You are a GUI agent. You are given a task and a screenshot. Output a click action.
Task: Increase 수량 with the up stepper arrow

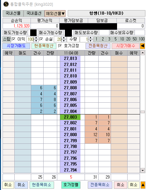coord(91,38)
